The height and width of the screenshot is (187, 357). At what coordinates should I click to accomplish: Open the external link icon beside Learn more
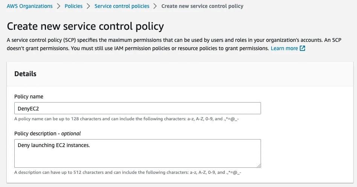(302, 48)
